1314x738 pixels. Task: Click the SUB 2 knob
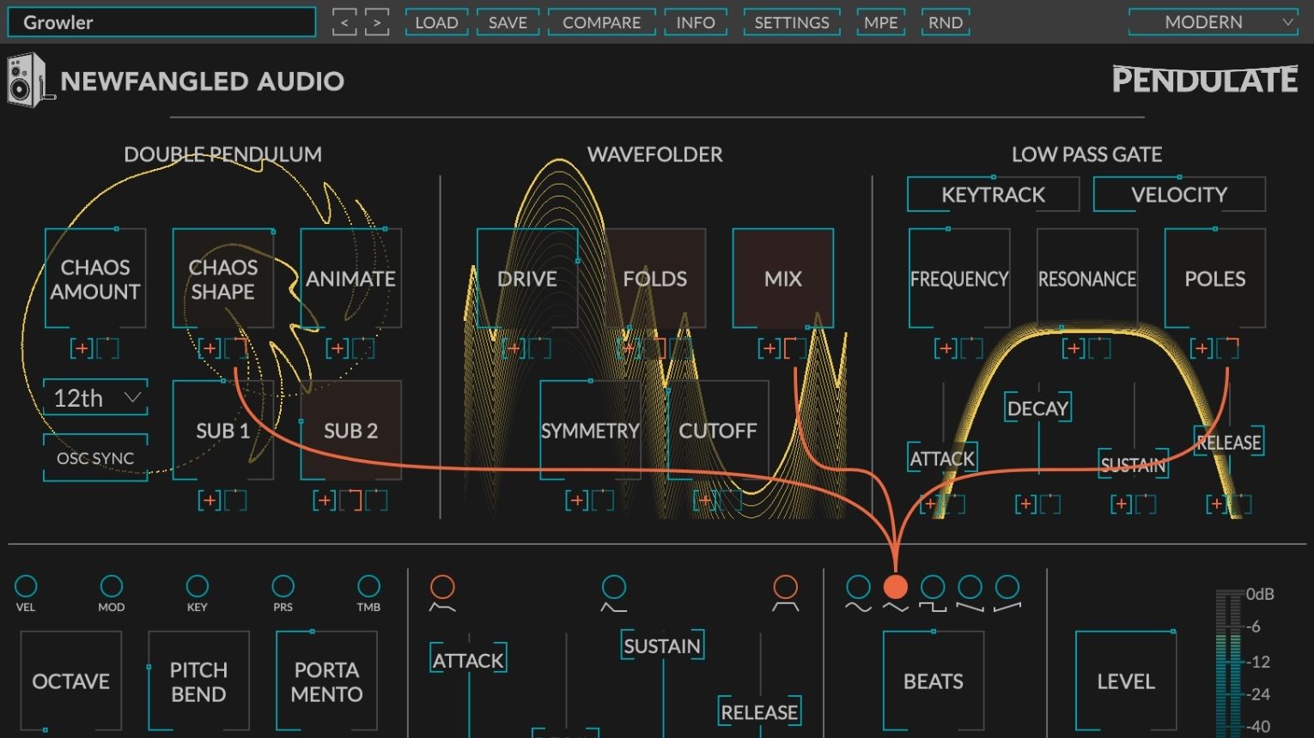(x=350, y=431)
